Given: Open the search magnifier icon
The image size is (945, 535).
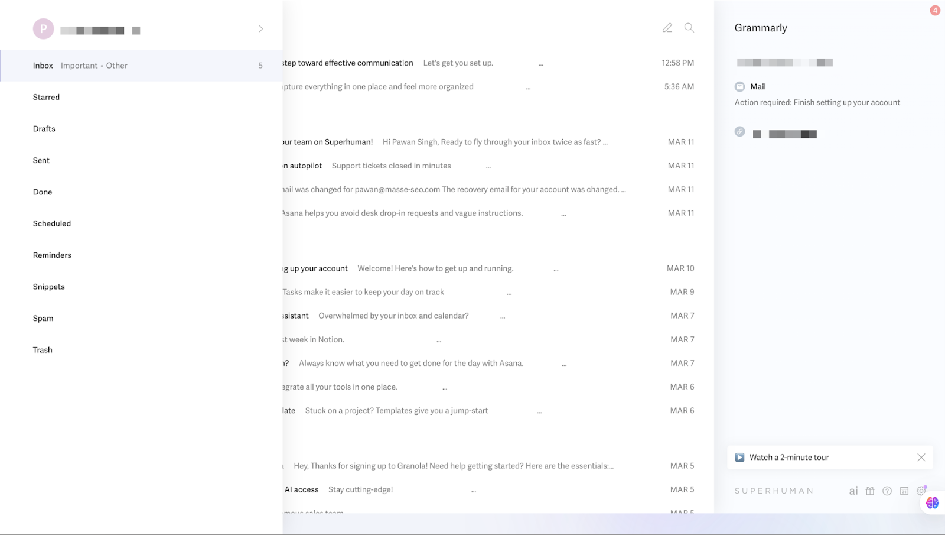Looking at the screenshot, I should [689, 28].
